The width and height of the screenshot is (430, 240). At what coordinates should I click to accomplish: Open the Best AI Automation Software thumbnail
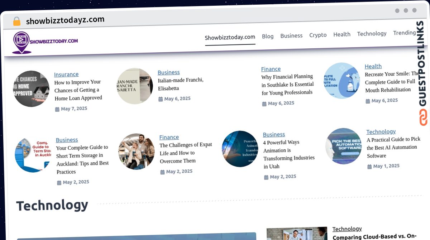pos(344,146)
